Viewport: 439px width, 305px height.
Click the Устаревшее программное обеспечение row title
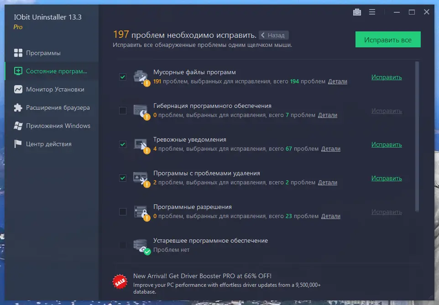coord(210,240)
